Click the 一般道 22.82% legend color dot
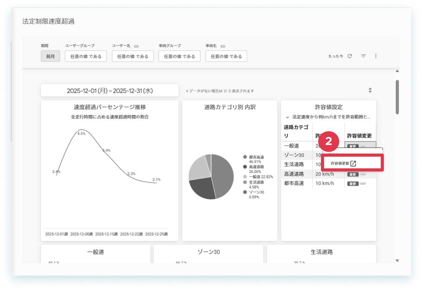This screenshot has height=290, width=422. [245, 177]
